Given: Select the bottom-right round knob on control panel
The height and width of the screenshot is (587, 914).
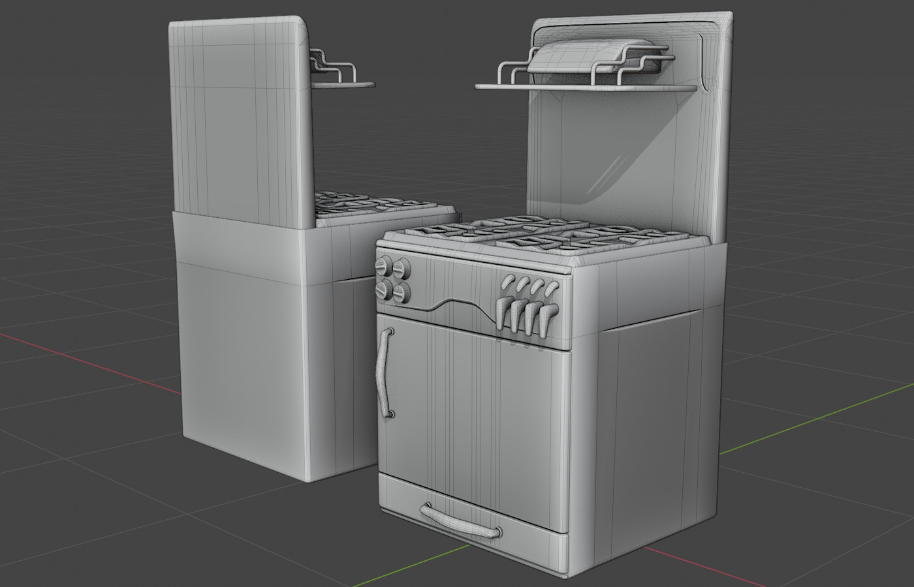Looking at the screenshot, I should coord(402,292).
